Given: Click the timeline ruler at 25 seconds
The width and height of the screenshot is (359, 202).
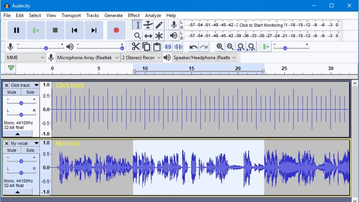Looking at the screenshot, I should click(x=284, y=69).
